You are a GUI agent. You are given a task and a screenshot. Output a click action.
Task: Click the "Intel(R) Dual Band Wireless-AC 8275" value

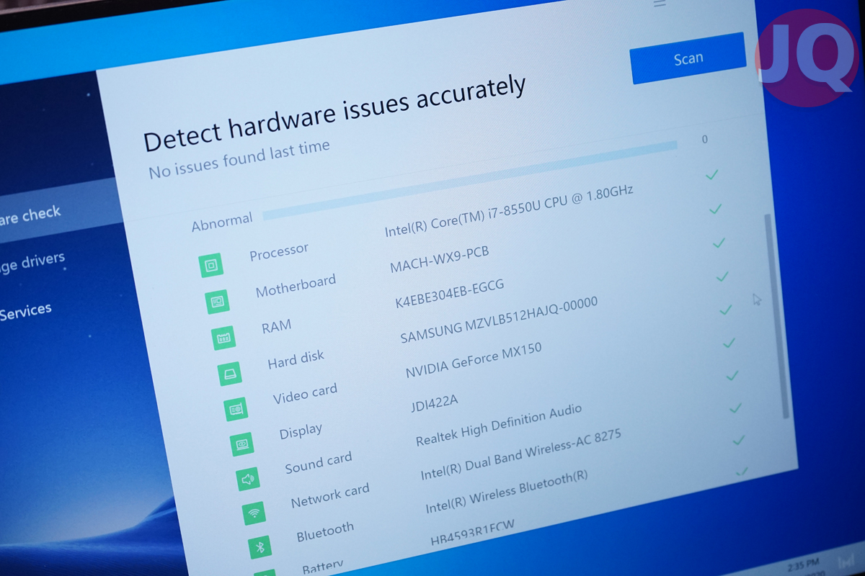click(x=521, y=455)
